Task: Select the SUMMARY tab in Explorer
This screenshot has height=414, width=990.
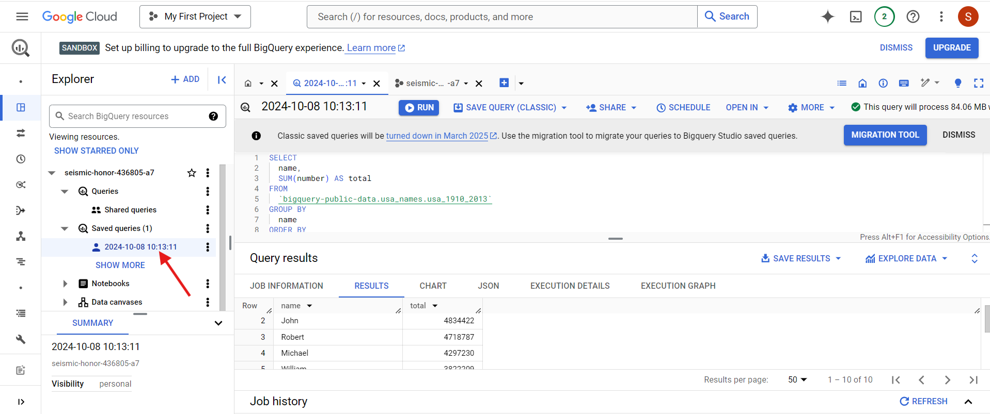Action: point(93,323)
